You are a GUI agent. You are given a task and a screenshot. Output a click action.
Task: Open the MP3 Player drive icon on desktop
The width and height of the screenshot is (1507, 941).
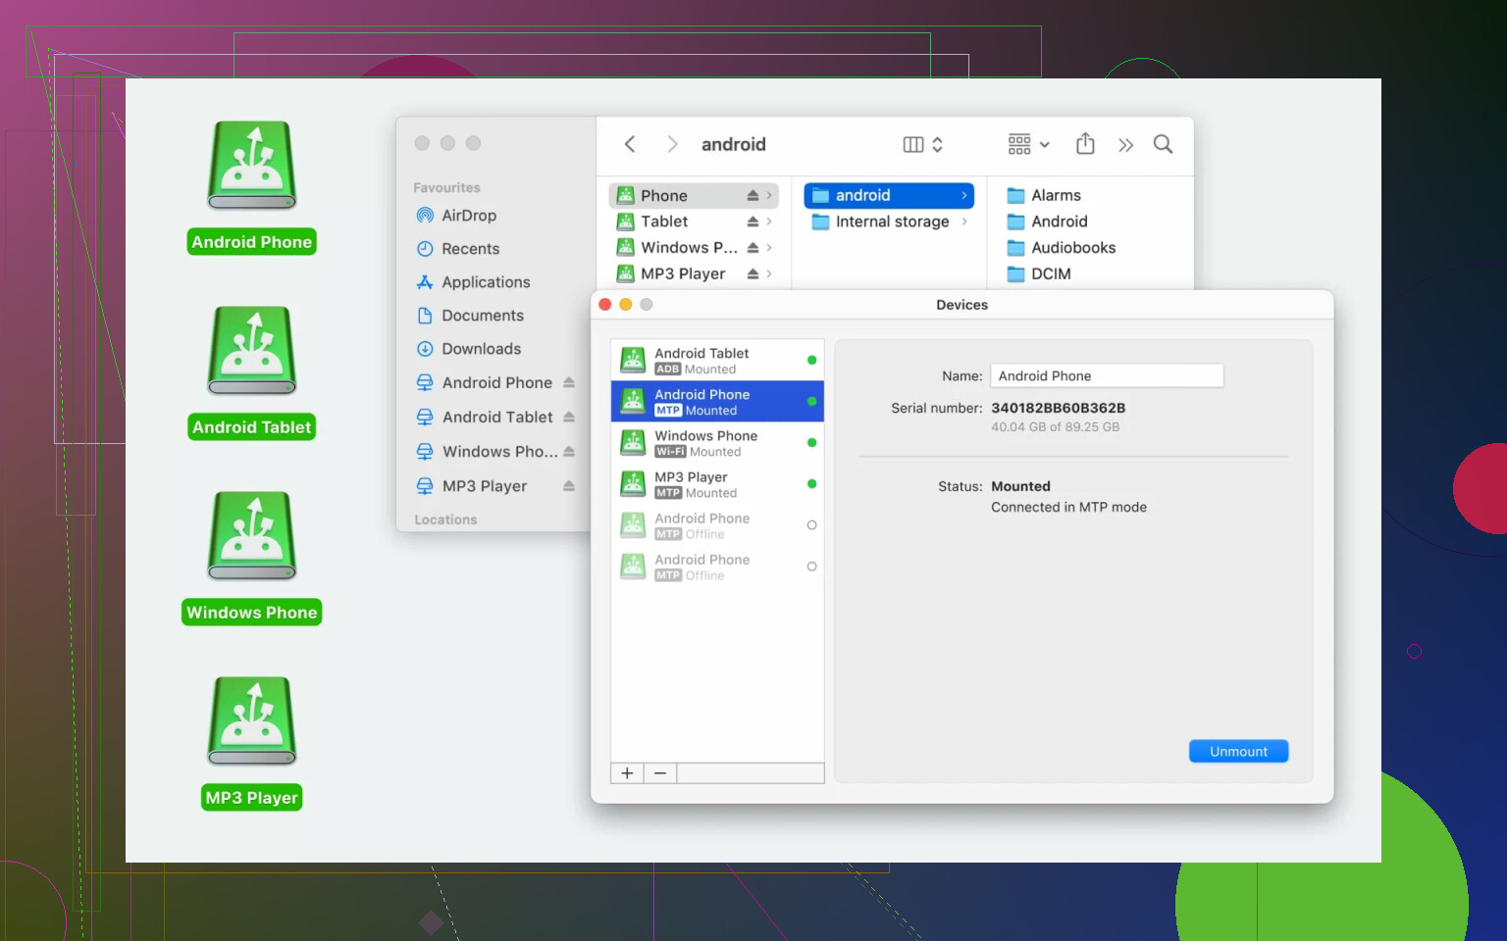(x=252, y=720)
